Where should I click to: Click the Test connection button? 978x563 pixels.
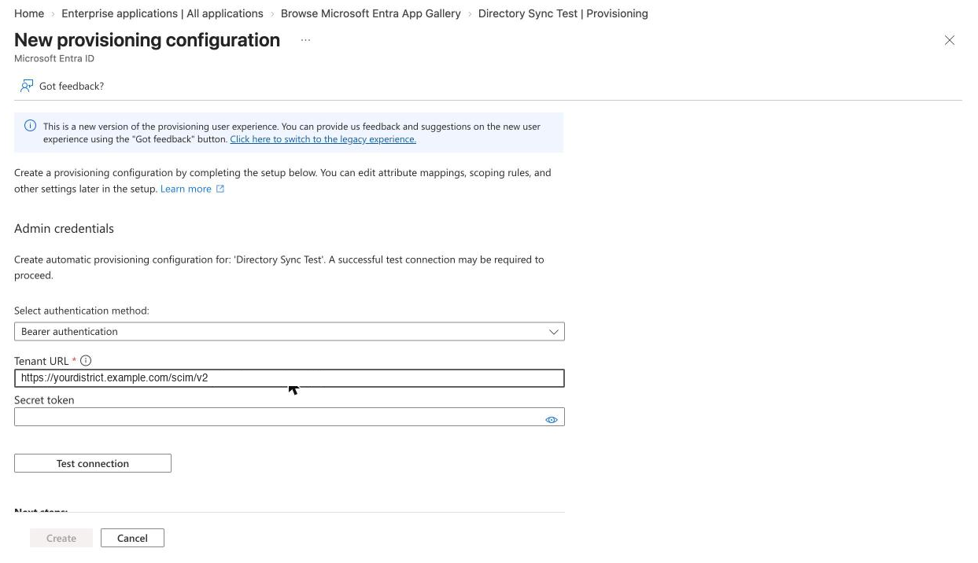[x=93, y=463]
